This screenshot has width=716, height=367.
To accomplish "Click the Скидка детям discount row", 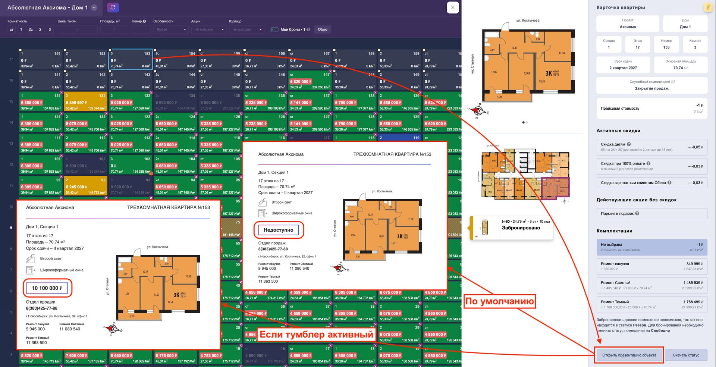I will click(x=652, y=147).
